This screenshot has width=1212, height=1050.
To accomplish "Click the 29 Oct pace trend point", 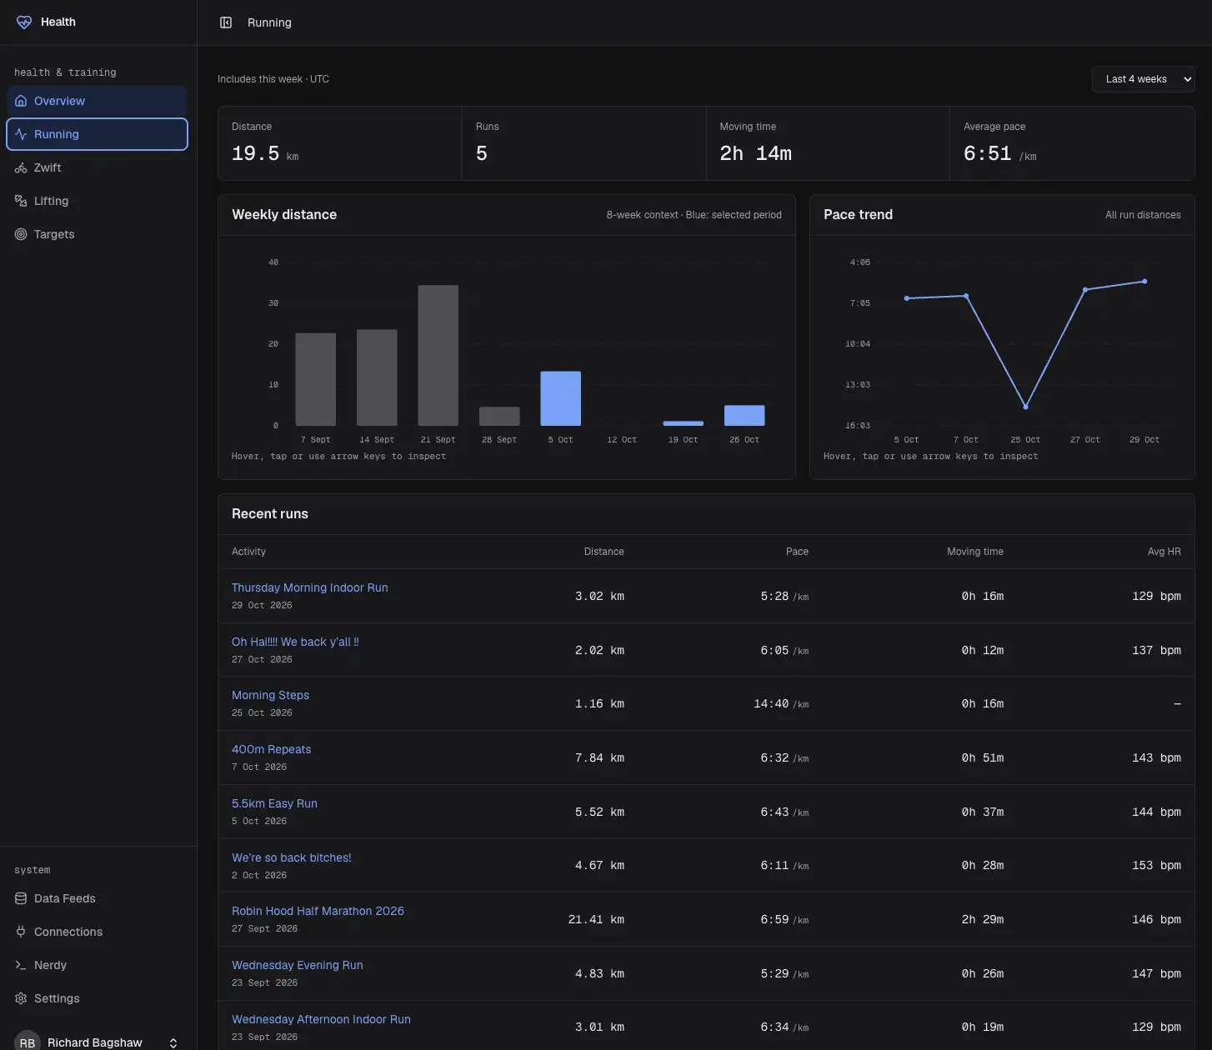I will [1144, 282].
